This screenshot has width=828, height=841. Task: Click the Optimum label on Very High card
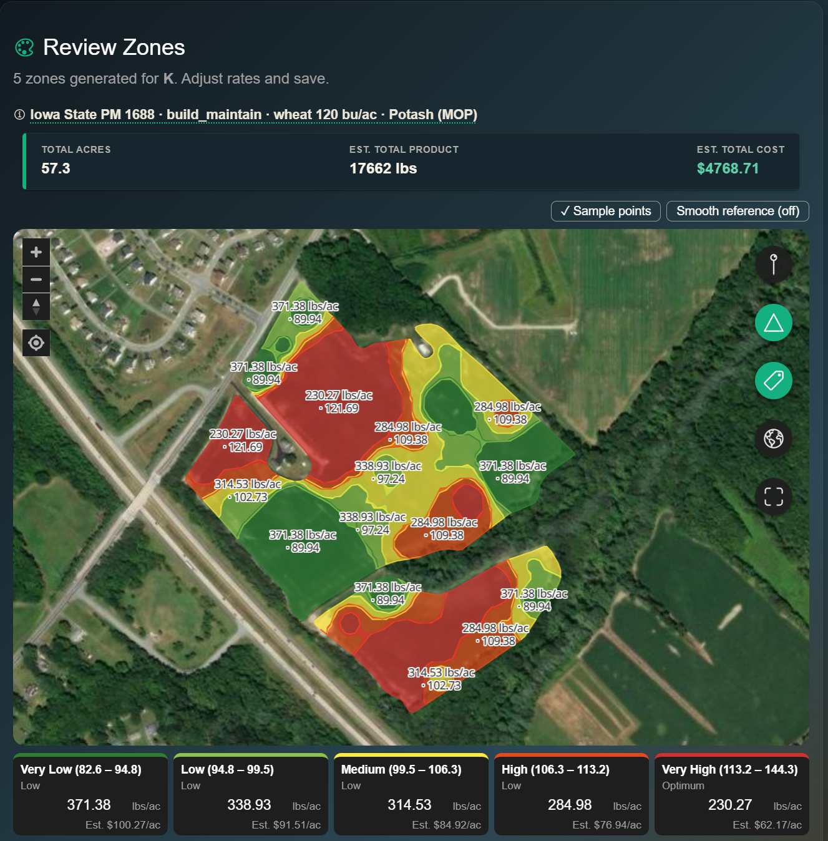click(x=683, y=785)
